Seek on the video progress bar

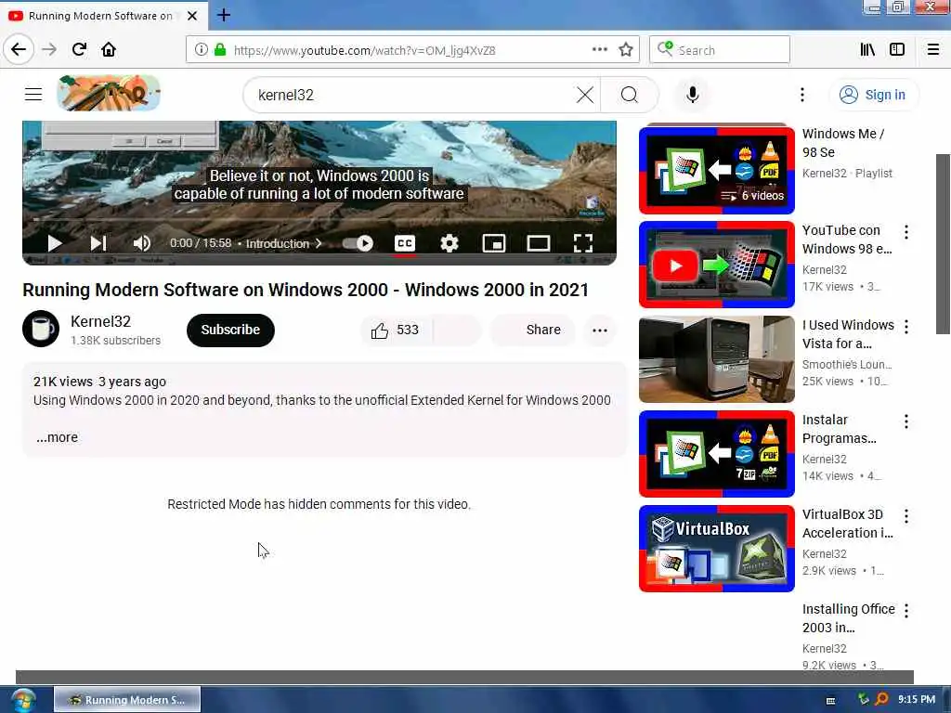click(x=319, y=219)
